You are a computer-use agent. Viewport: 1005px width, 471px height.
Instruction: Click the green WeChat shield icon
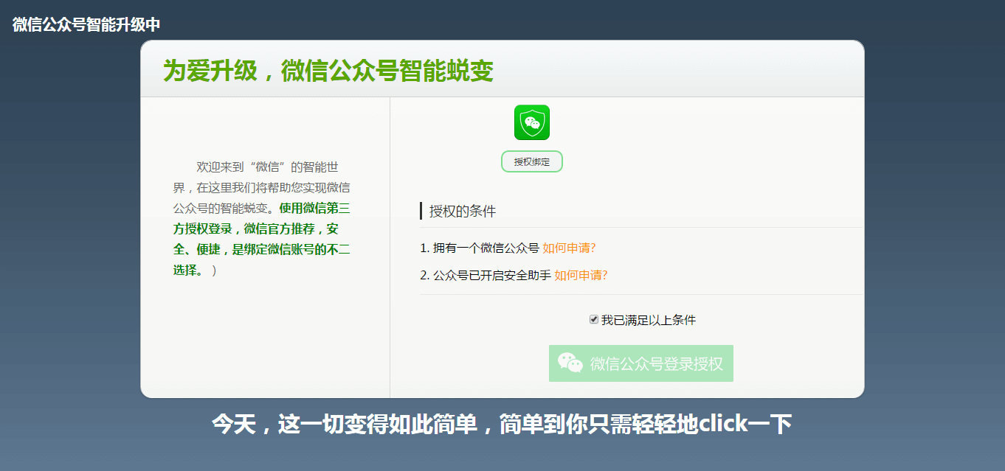[x=532, y=122]
